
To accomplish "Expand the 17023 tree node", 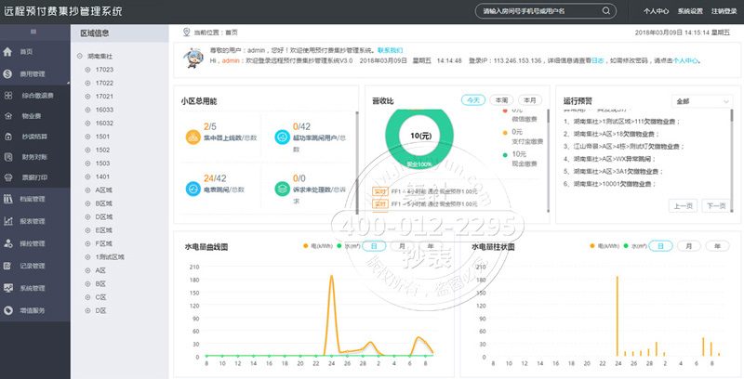I will (x=87, y=70).
